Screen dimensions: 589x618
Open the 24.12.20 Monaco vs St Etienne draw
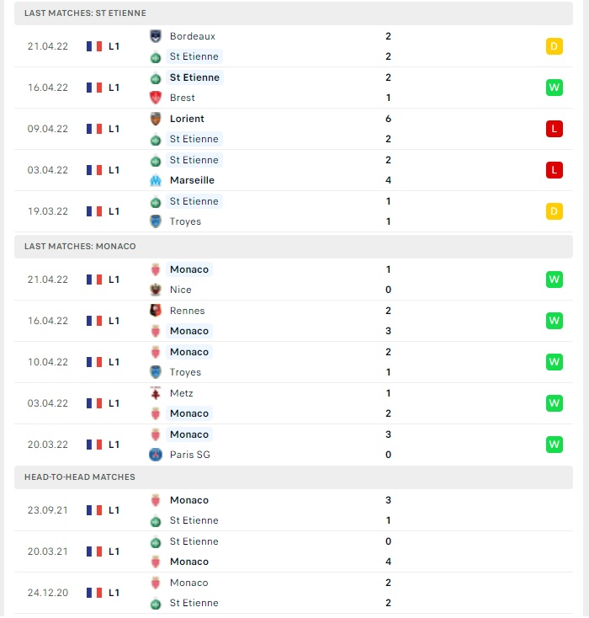coord(294,593)
